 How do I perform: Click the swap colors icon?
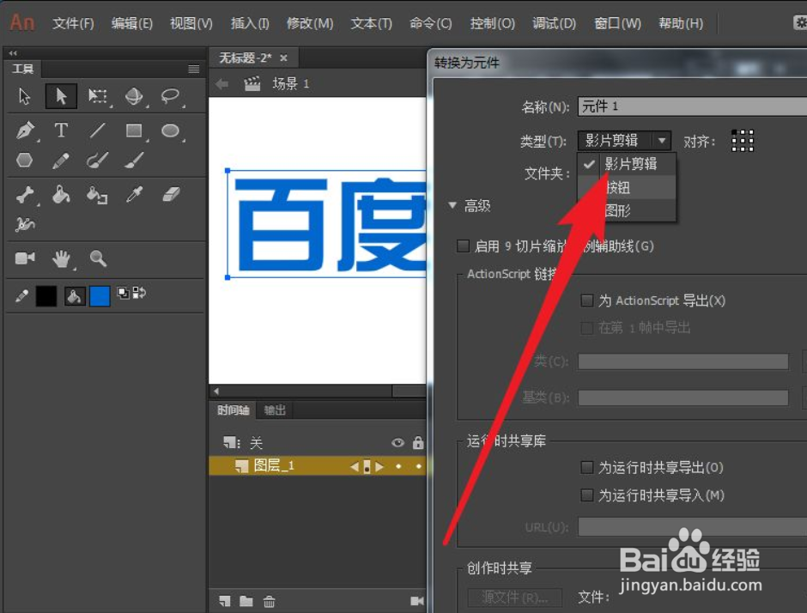[x=139, y=293]
